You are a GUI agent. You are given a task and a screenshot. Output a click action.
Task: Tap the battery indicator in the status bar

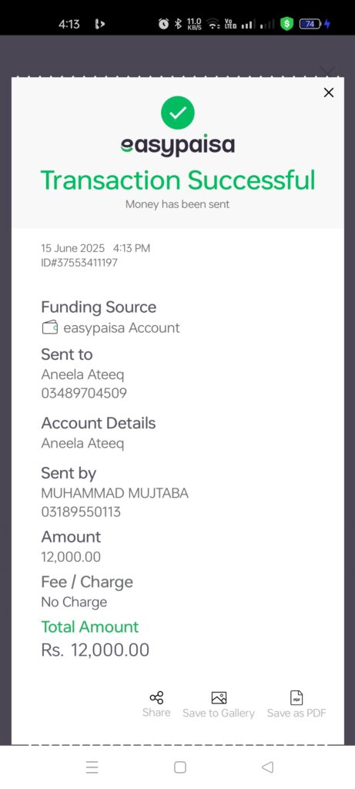pos(310,24)
